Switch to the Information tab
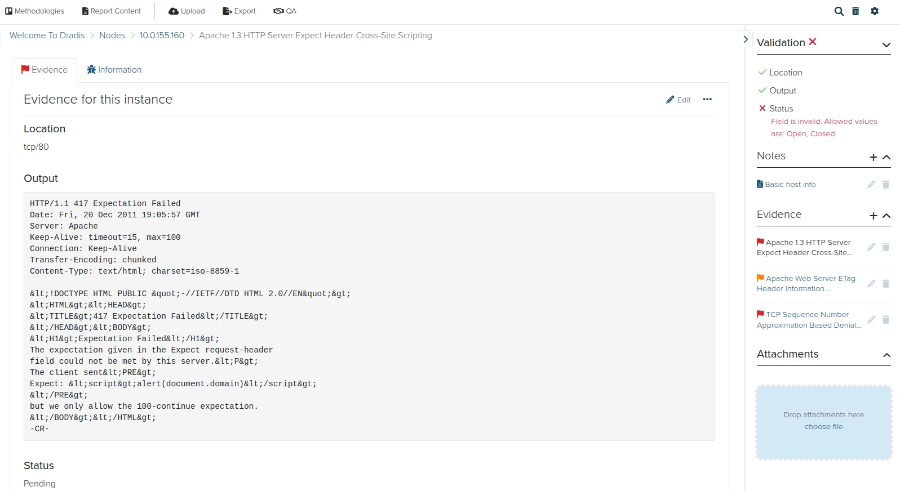The image size is (900, 491). click(114, 70)
